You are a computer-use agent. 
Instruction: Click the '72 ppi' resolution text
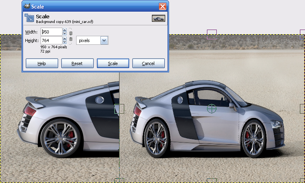click(x=45, y=51)
